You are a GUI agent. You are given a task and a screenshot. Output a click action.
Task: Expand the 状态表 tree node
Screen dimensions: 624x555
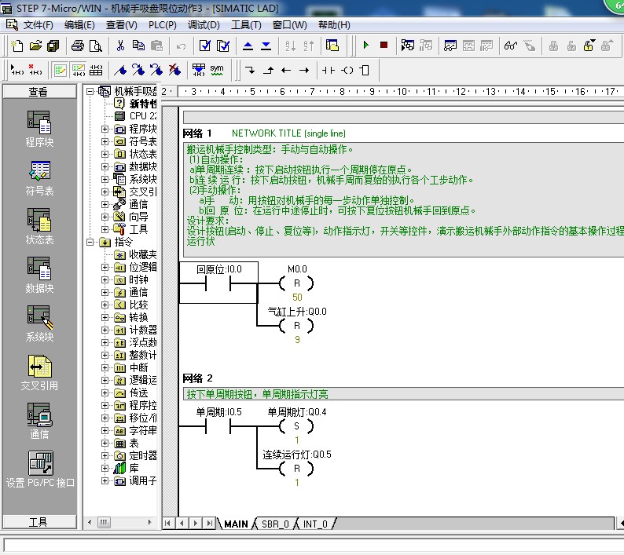pyautogui.click(x=105, y=155)
